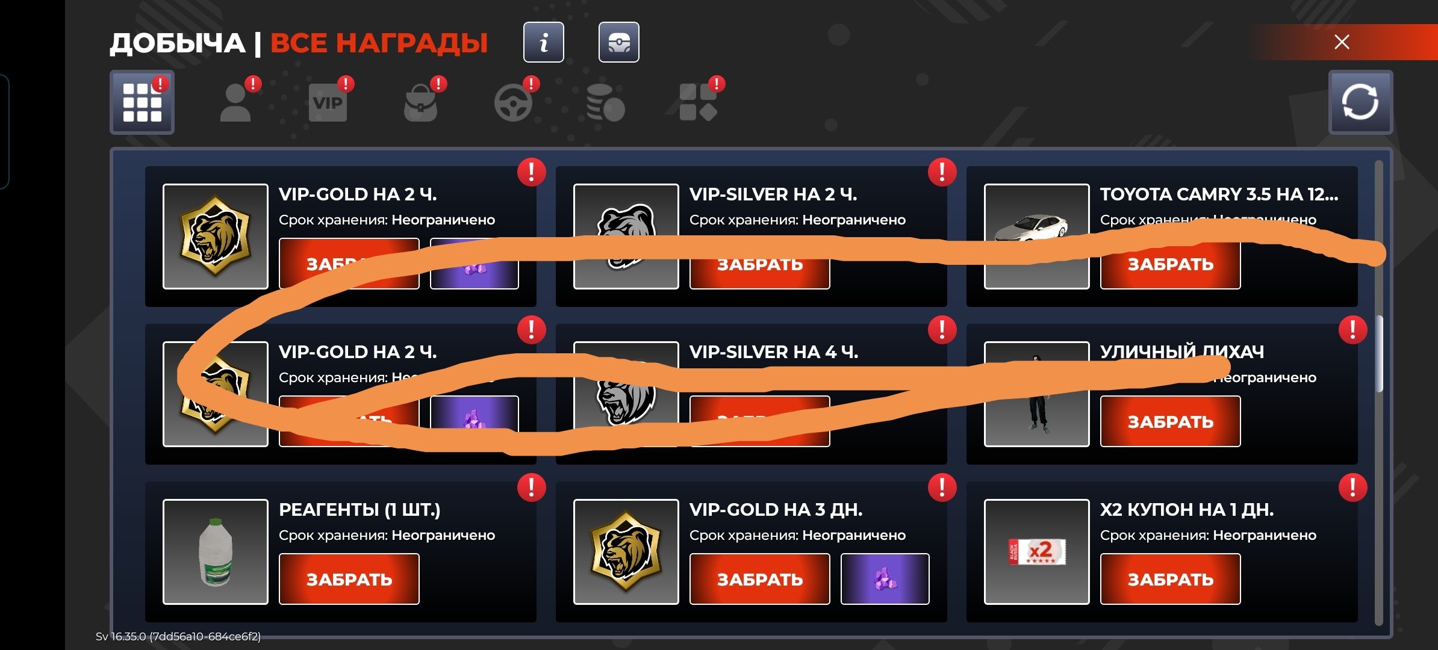Select the miscellaneous shapes filter icon
1438x650 pixels.
698,102
